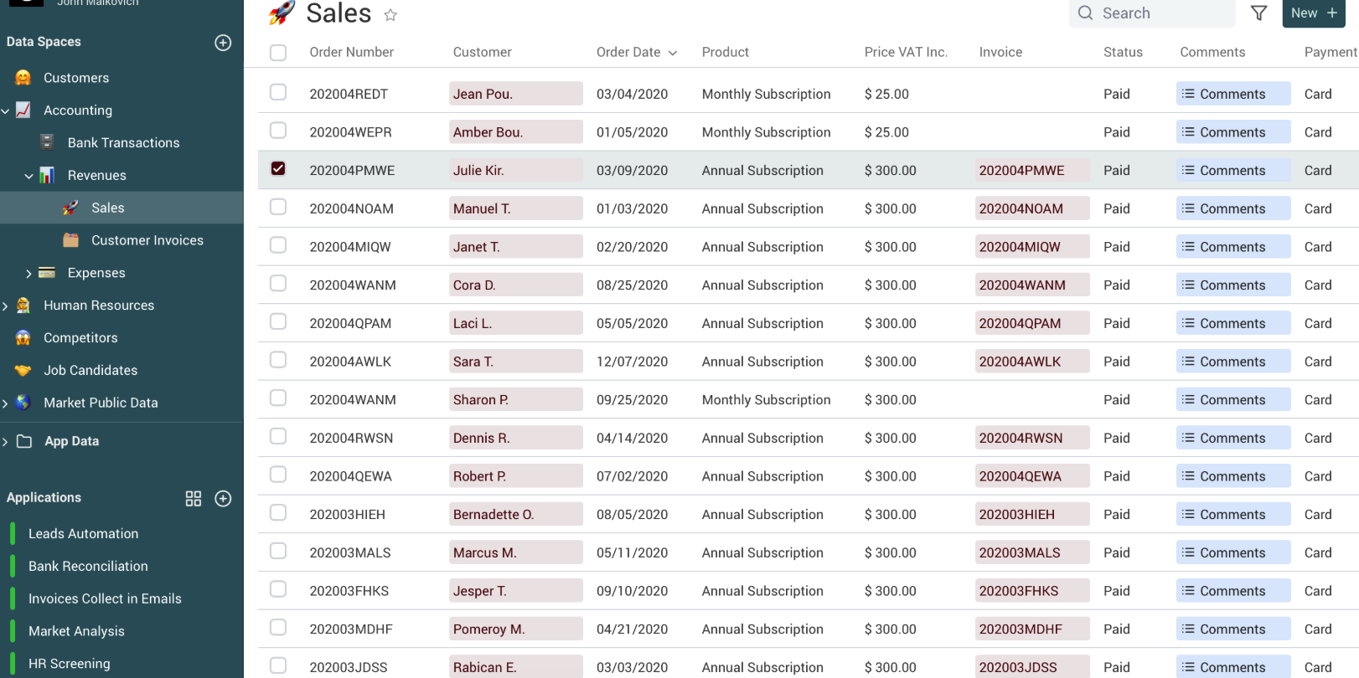Tick the checkbox for order 202004REDT
The image size is (1359, 678).
tap(278, 92)
